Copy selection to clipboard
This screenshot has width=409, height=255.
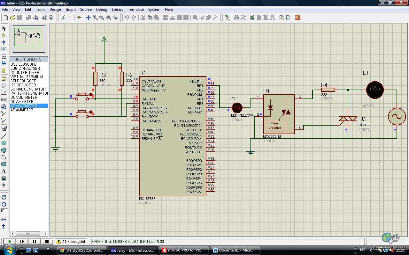(x=150, y=18)
